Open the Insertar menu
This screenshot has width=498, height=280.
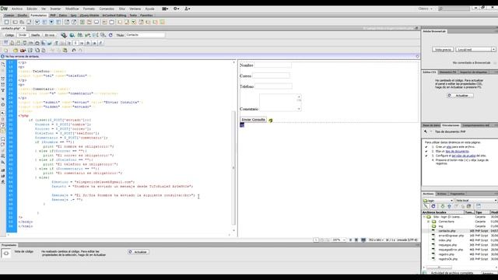coord(55,9)
